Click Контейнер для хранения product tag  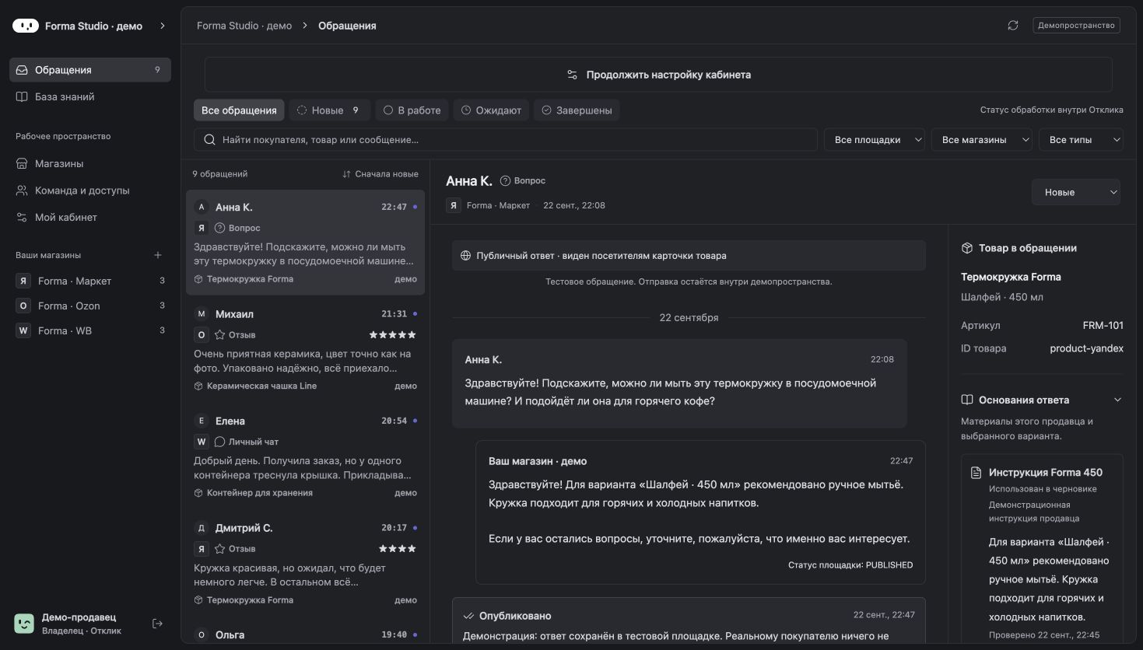pos(254,493)
